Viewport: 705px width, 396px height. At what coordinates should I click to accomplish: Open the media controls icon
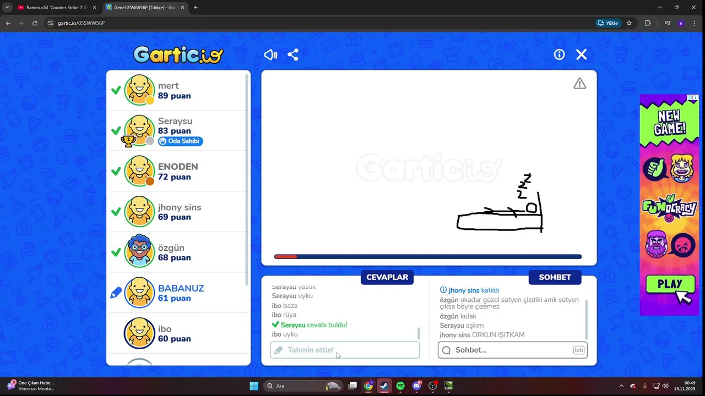667,23
